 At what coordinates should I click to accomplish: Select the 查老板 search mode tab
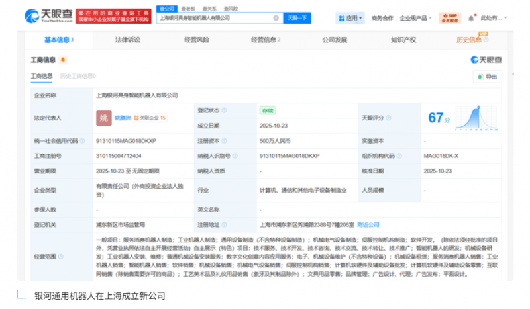click(188, 9)
